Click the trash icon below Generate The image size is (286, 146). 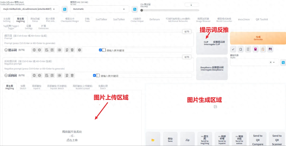(248, 49)
